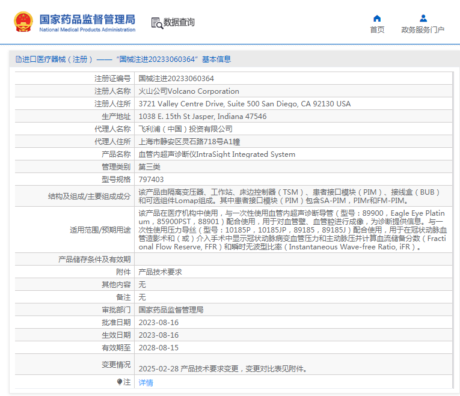This screenshot has width=460, height=396.
Task: Click the 代理人住所 label
Action: 112,142
